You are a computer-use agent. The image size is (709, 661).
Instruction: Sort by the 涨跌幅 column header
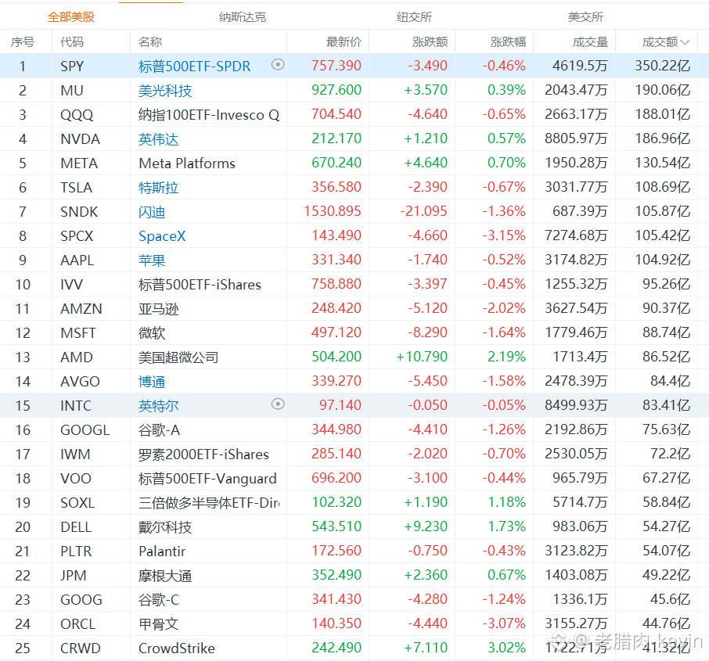click(x=508, y=42)
